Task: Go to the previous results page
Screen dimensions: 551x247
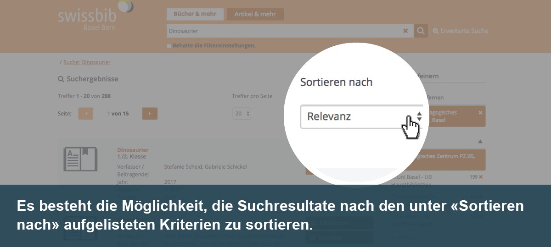Action: coord(86,114)
